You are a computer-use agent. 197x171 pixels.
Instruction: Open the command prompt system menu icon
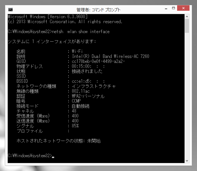(10, 10)
